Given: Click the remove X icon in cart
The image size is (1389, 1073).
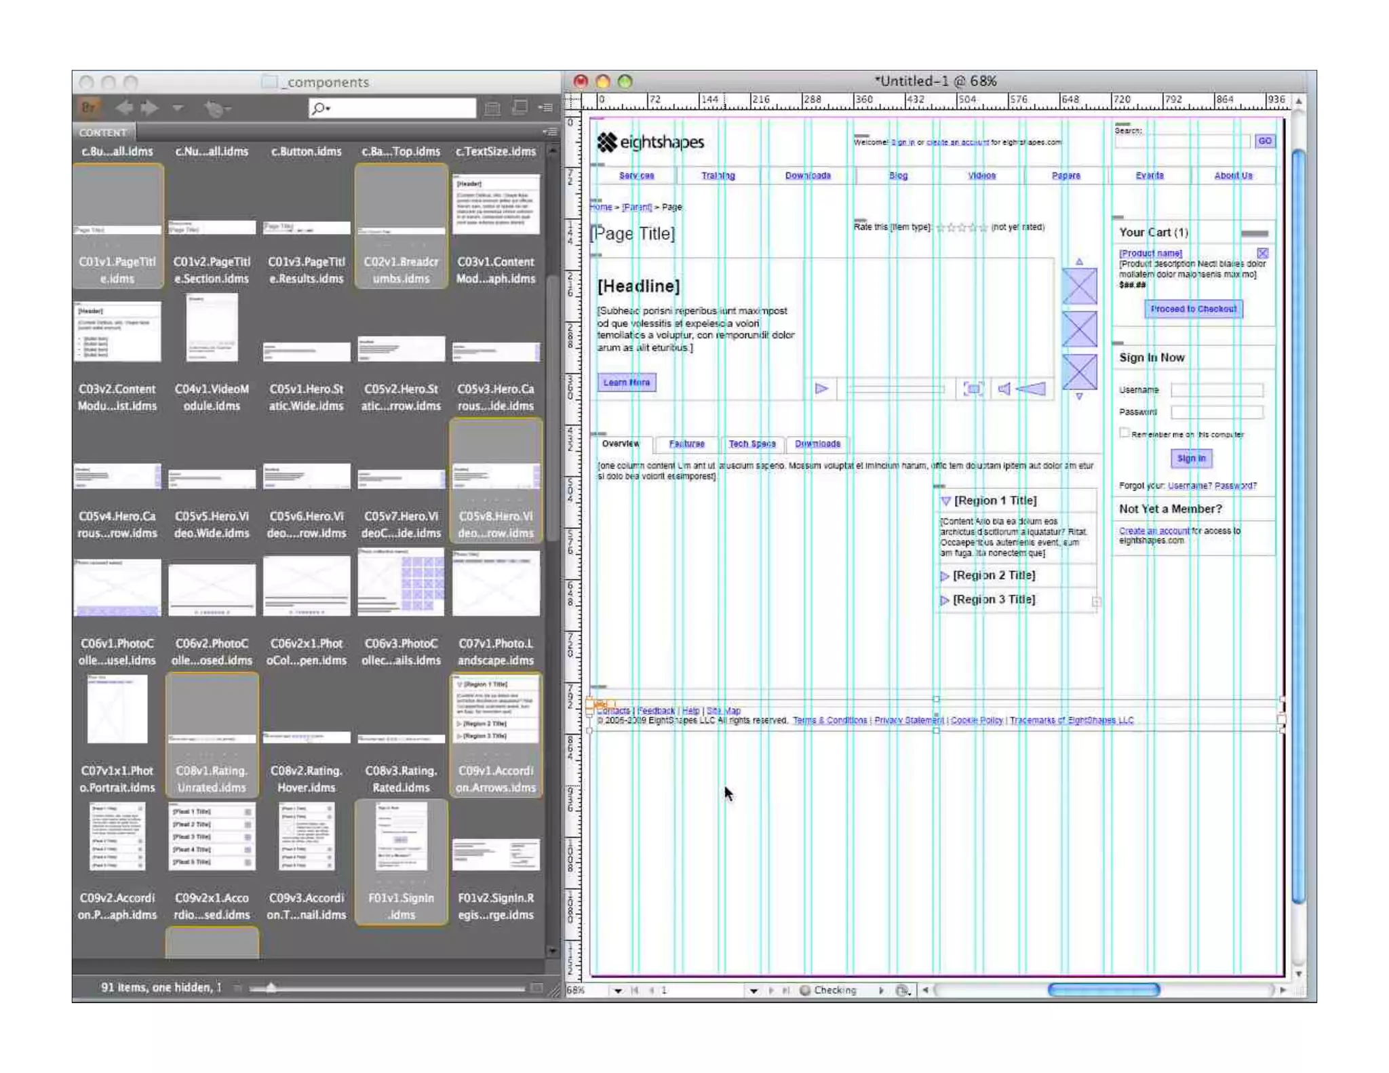Looking at the screenshot, I should pos(1262,254).
